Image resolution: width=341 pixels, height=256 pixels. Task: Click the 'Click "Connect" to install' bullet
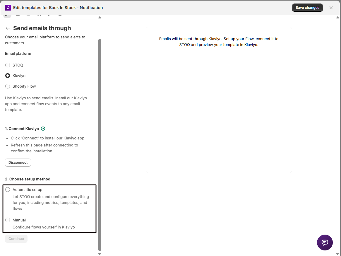pyautogui.click(x=48, y=138)
